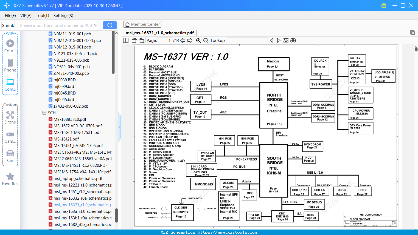Open the File(F) menu
The image size is (418, 235).
(x=10, y=16)
